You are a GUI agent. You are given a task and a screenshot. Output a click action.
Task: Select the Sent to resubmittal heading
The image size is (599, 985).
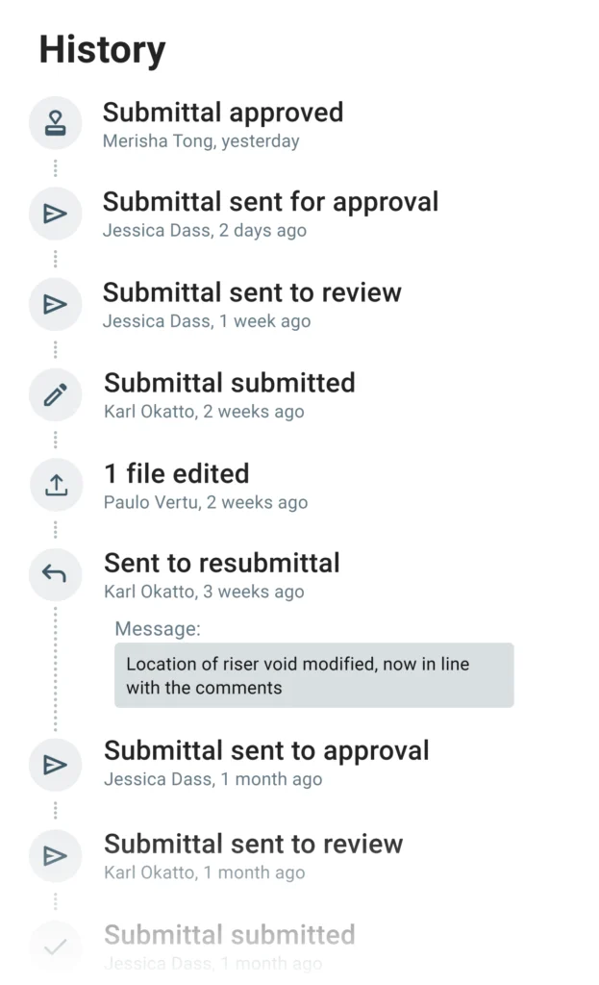click(x=222, y=563)
